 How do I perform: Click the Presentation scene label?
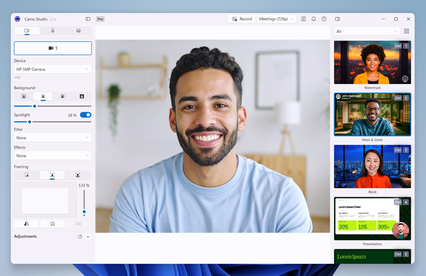tap(372, 244)
